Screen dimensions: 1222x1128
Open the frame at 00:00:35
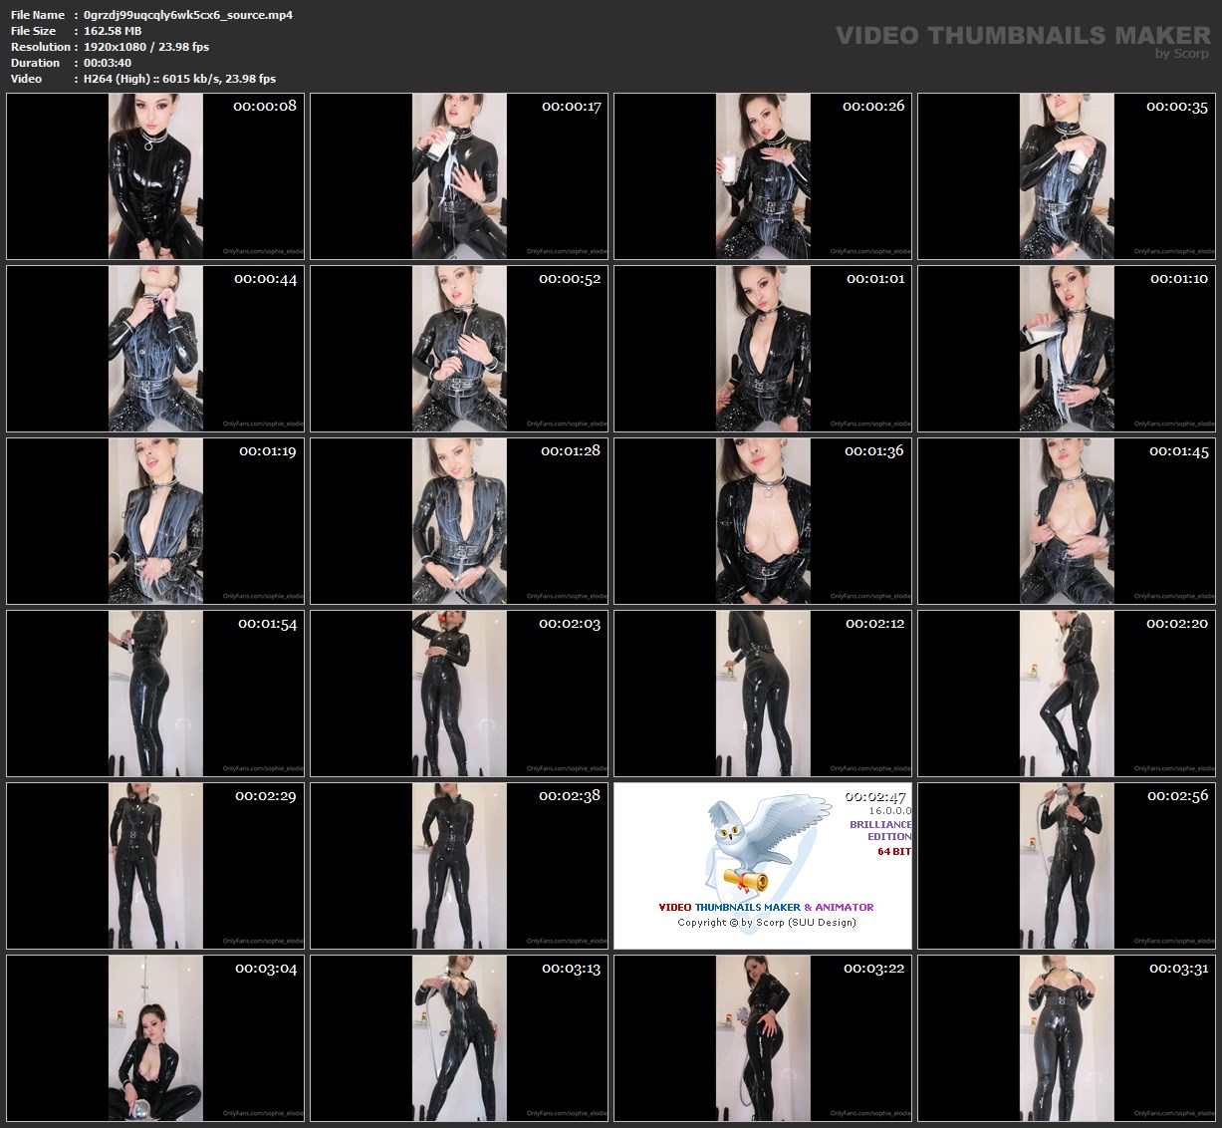[1067, 176]
